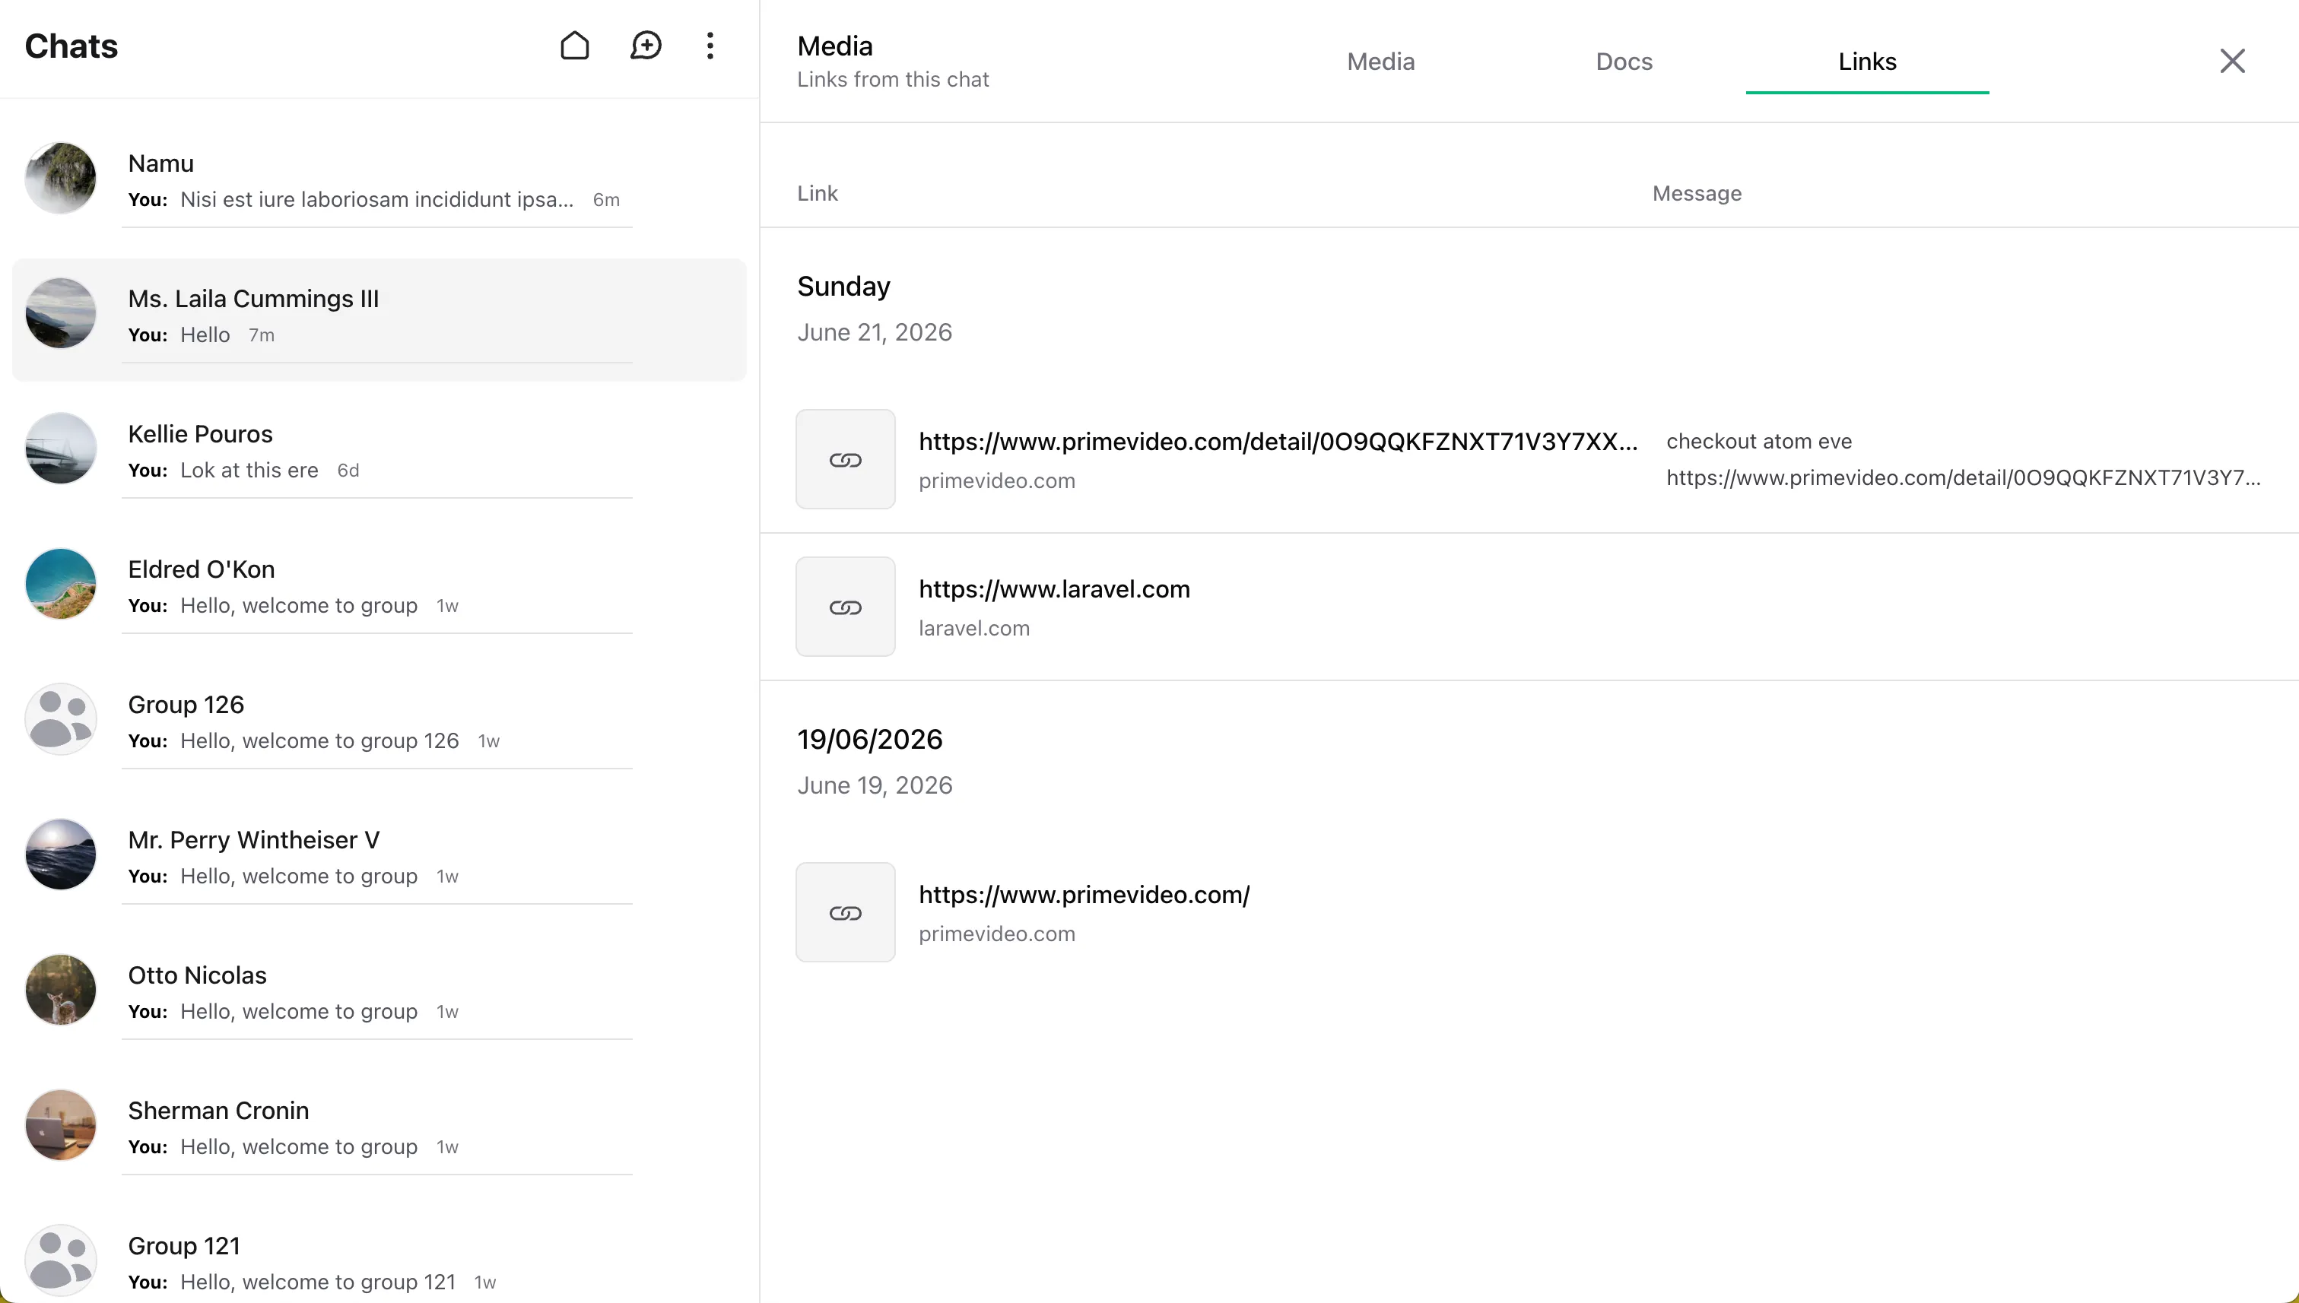The image size is (2299, 1303).
Task: Switch to the Docs tab
Action: pyautogui.click(x=1624, y=62)
